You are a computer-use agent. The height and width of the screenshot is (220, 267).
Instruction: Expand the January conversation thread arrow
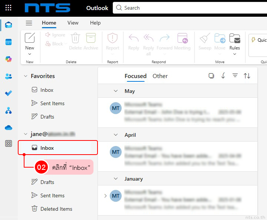pos(105,196)
